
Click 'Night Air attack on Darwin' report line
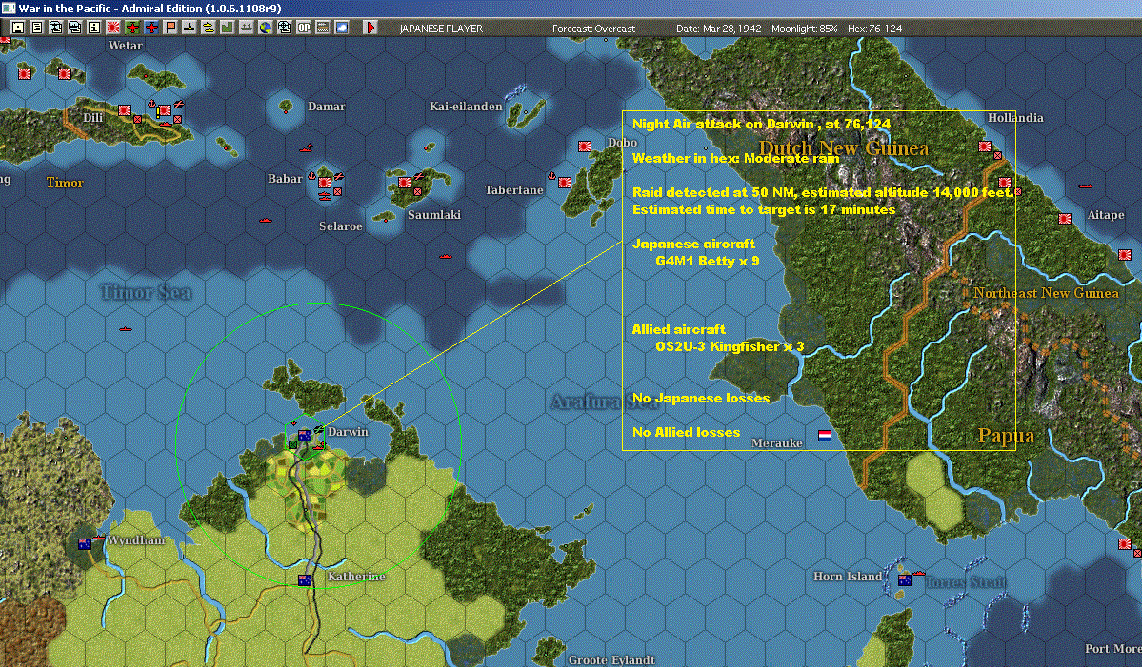coord(761,124)
